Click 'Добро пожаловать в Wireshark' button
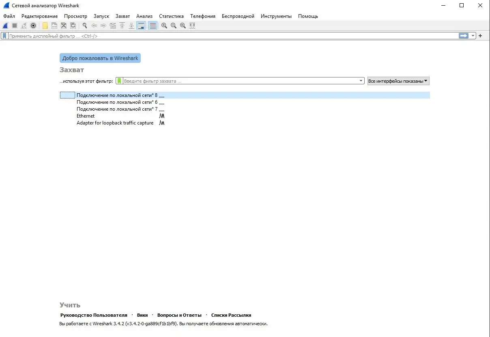Image resolution: width=490 pixels, height=337 pixels. (100, 58)
